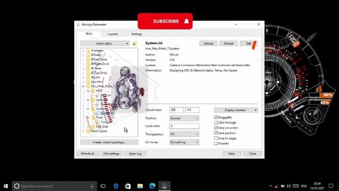The image size is (339, 191).
Task: Click the Rainmeter raindrop icon in title bar
Action: point(78,24)
